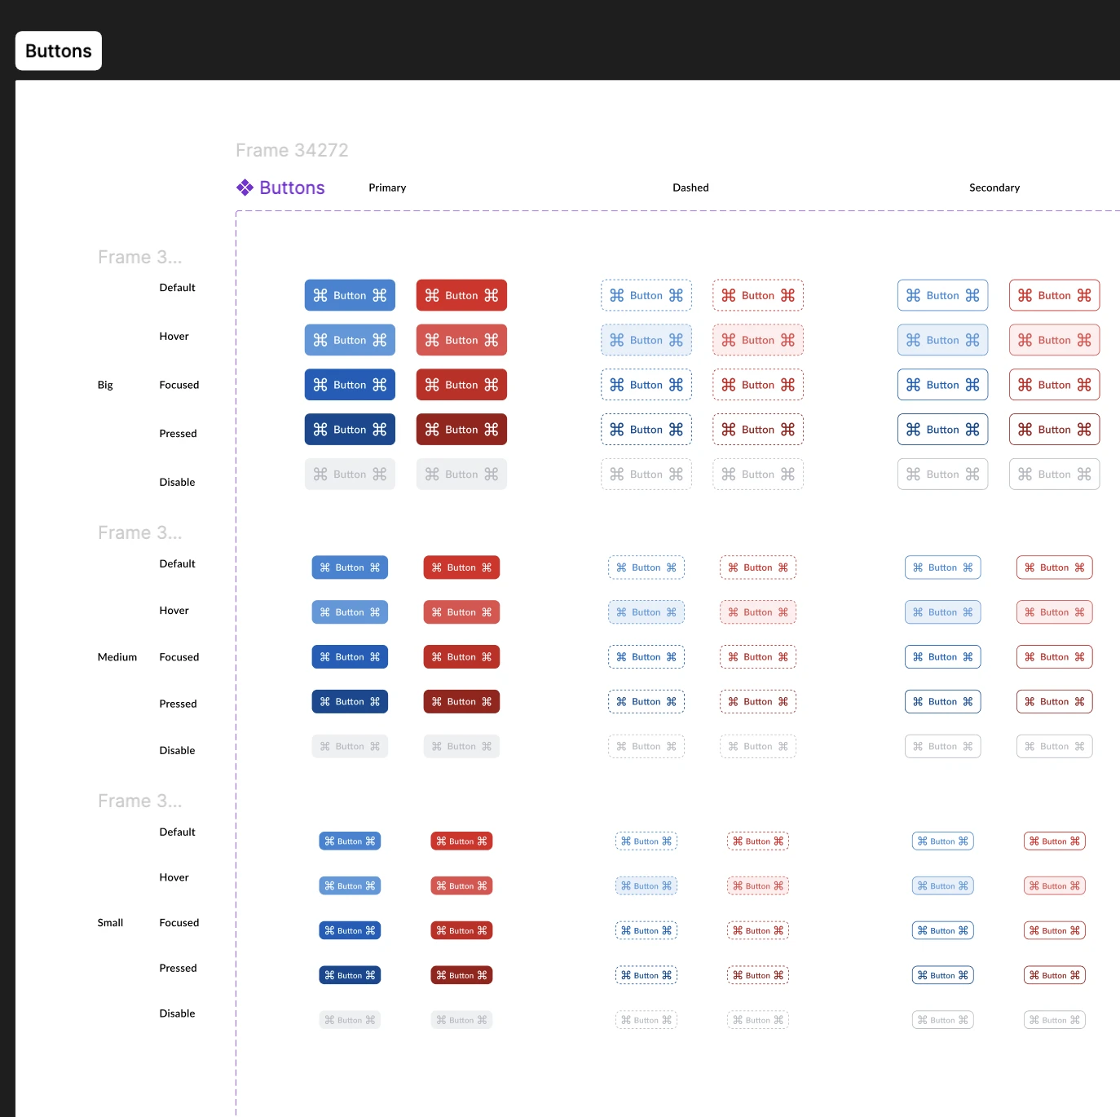
Task: Click leading command icon in Big Pressed blue Primary button
Action: (320, 430)
